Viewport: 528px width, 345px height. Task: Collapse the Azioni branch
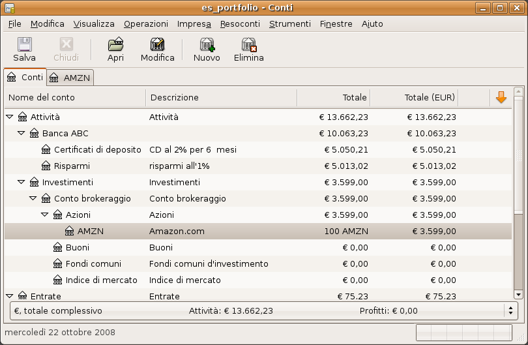point(45,215)
